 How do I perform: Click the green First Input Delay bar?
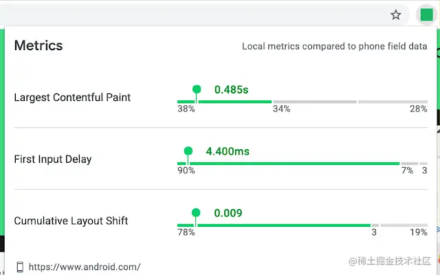point(289,164)
